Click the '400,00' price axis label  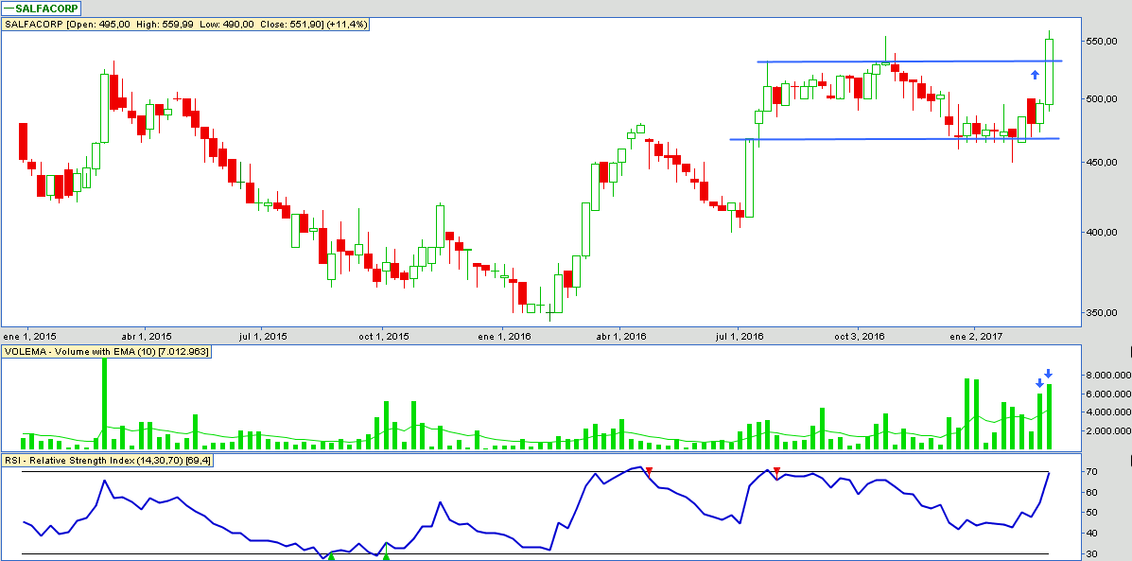click(x=1103, y=233)
